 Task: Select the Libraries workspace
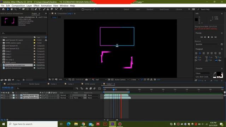179,10
